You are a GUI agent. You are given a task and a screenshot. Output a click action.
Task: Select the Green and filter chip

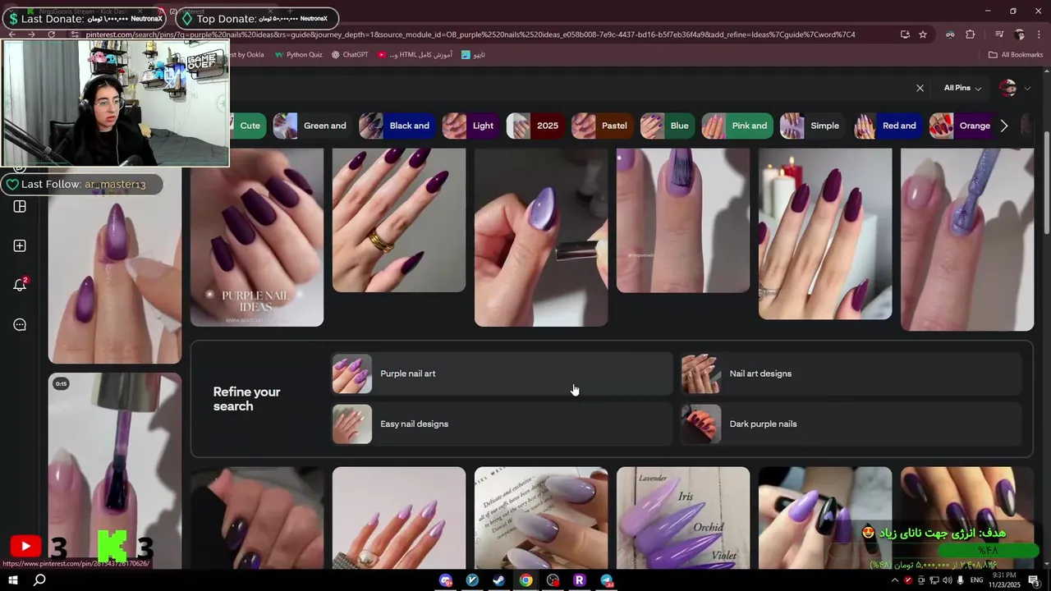pyautogui.click(x=312, y=126)
